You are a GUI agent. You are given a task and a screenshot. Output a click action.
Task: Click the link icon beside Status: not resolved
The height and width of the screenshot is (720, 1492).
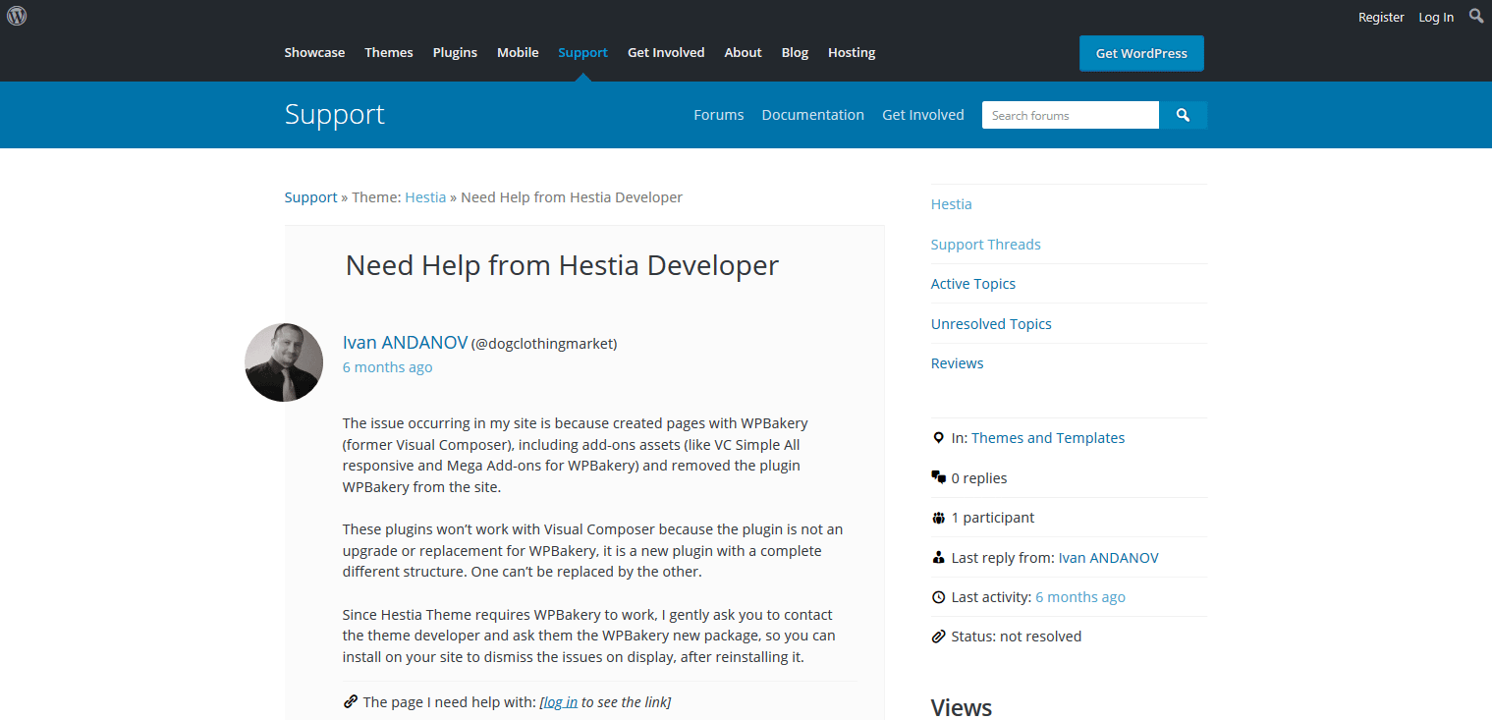point(938,636)
